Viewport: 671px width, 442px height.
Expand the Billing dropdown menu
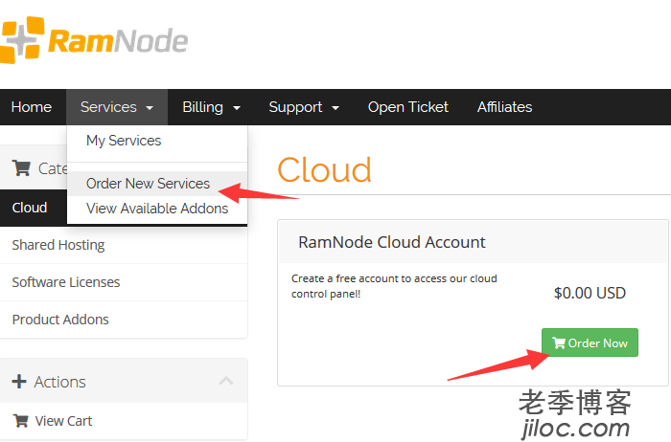tap(211, 107)
